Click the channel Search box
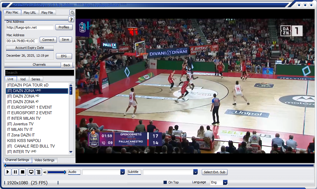 40,72
